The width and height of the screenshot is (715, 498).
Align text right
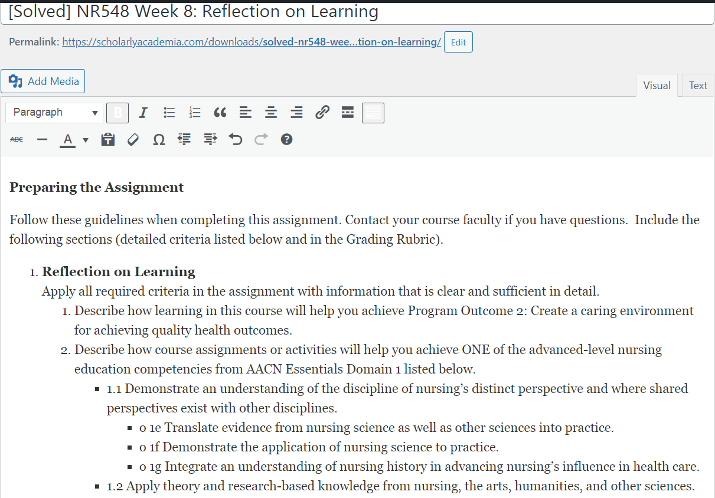(296, 113)
